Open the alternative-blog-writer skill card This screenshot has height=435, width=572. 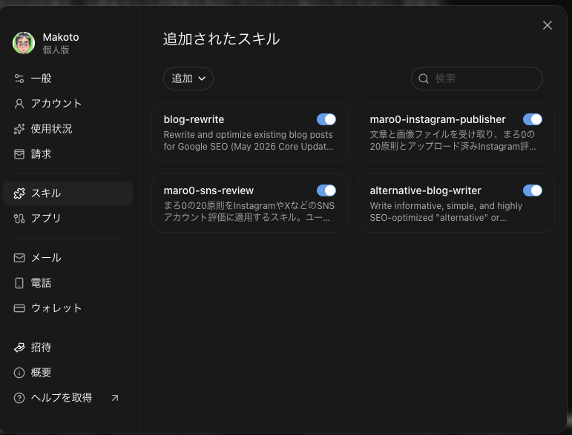tap(456, 203)
